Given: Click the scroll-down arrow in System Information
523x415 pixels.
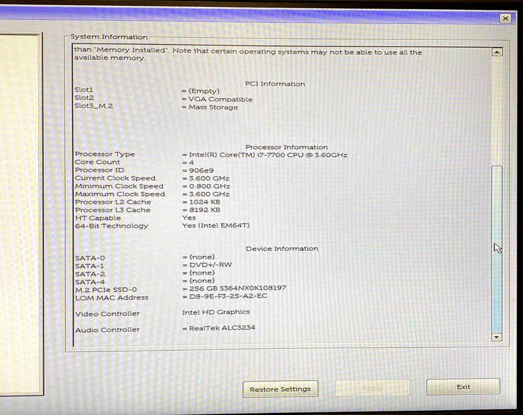Looking at the screenshot, I should click(x=497, y=337).
